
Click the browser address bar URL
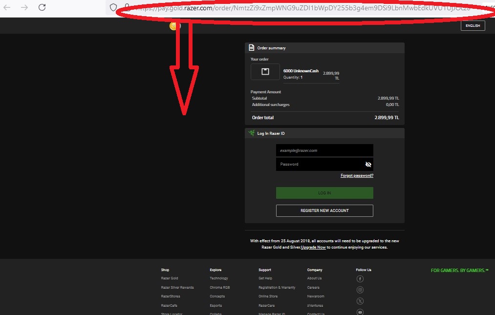[293, 8]
